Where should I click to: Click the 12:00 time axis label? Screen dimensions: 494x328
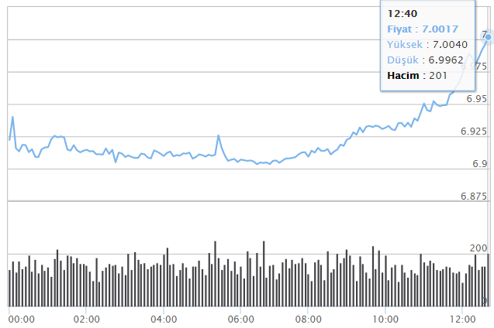pos(462,319)
